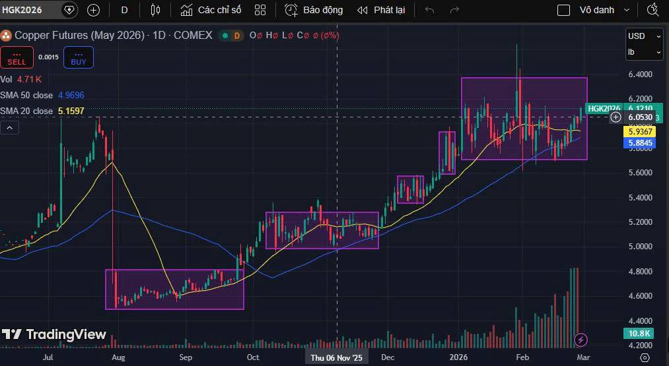Viewport: 669px width, 366px height.
Task: Click the Vol value 4.71 K
Action: tap(30, 79)
